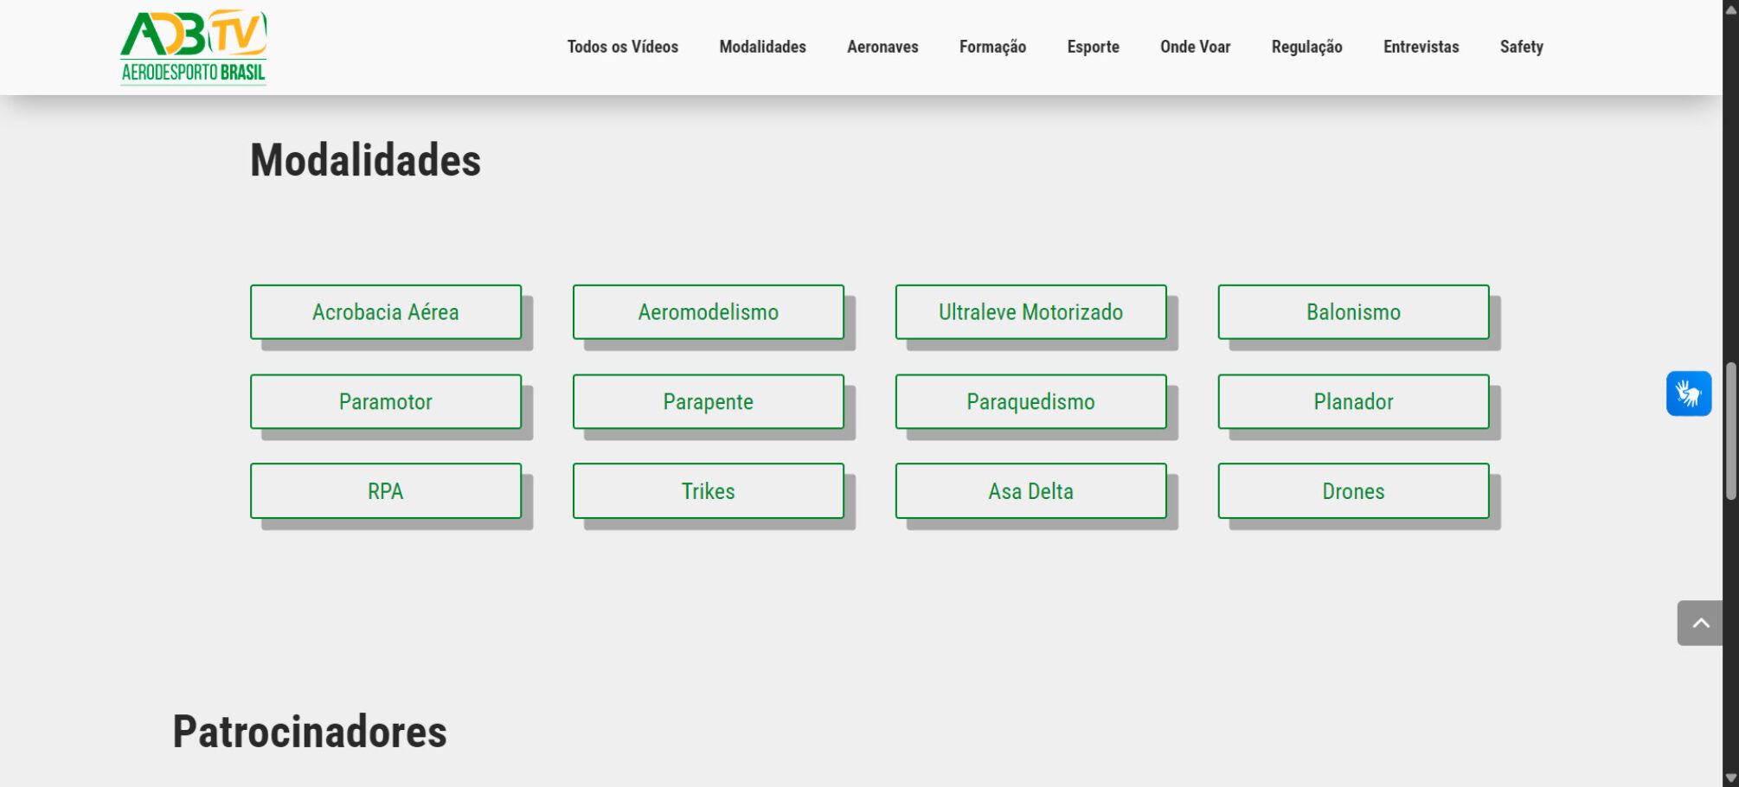Screen dimensions: 1739x787
Task: Open Todos os Vídeos menu item
Action: 622,47
